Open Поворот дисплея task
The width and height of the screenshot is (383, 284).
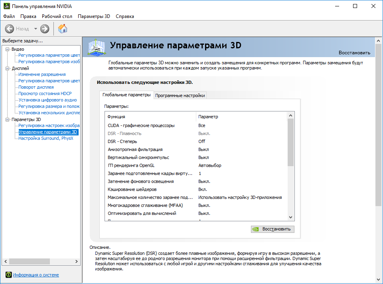coord(36,87)
